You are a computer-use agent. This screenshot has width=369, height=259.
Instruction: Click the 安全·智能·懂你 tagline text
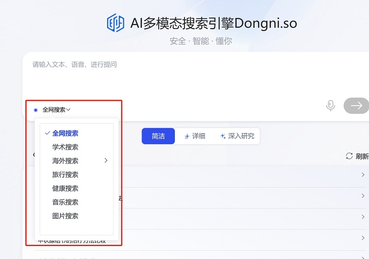201,41
